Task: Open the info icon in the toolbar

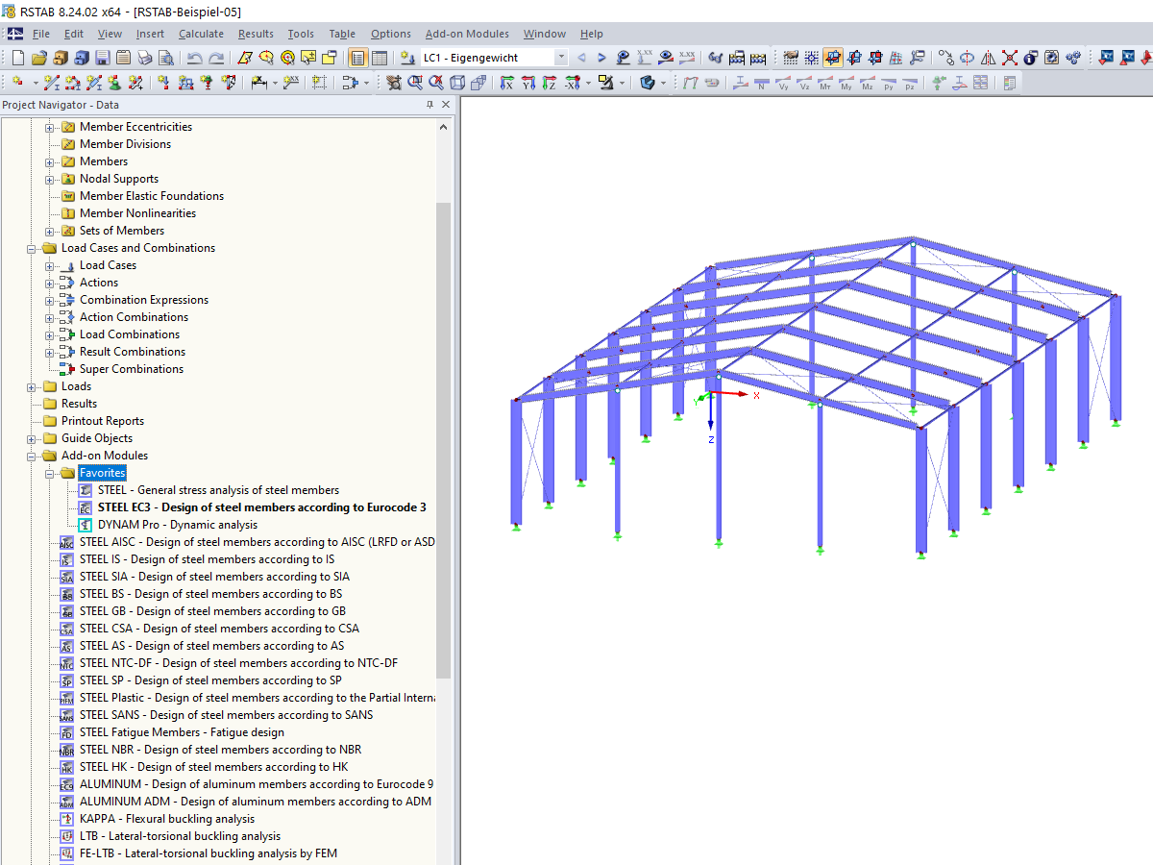Action: tap(1030, 58)
